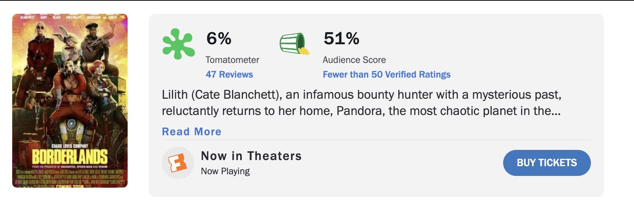The image size is (634, 221).
Task: Click the Chaos Loves Company poster tagline
Action: click(x=70, y=146)
